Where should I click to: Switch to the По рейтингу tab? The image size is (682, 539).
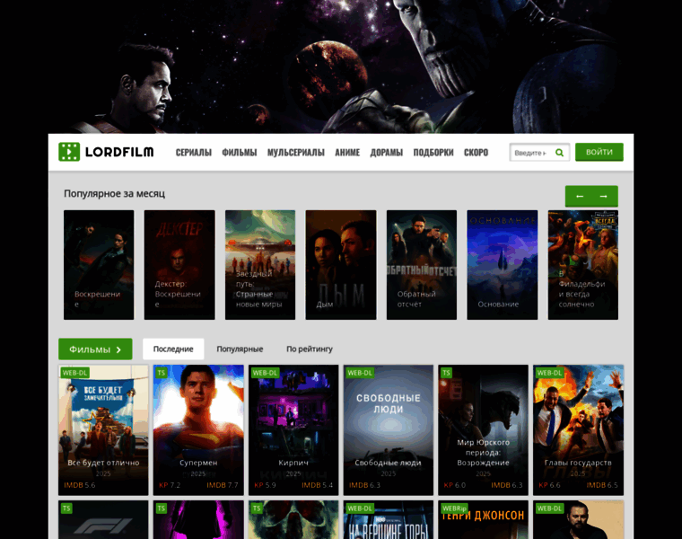tap(310, 349)
